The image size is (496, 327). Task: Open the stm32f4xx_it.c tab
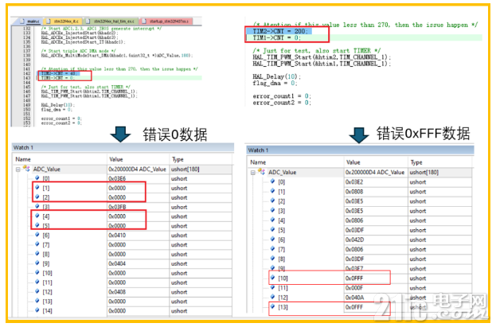pos(62,21)
